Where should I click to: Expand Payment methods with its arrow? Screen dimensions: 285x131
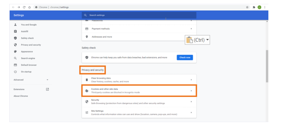coord(191,29)
